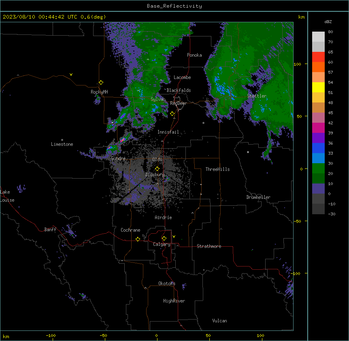Click the Cochrane label
Screen dimensions: 349x341
click(130, 230)
